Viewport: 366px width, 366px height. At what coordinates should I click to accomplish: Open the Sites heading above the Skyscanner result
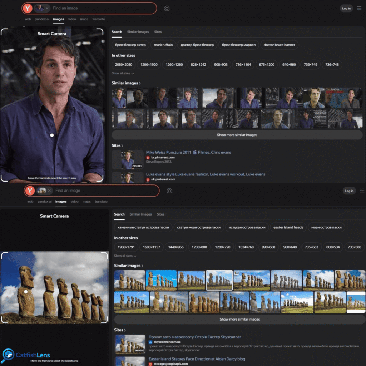(x=120, y=330)
